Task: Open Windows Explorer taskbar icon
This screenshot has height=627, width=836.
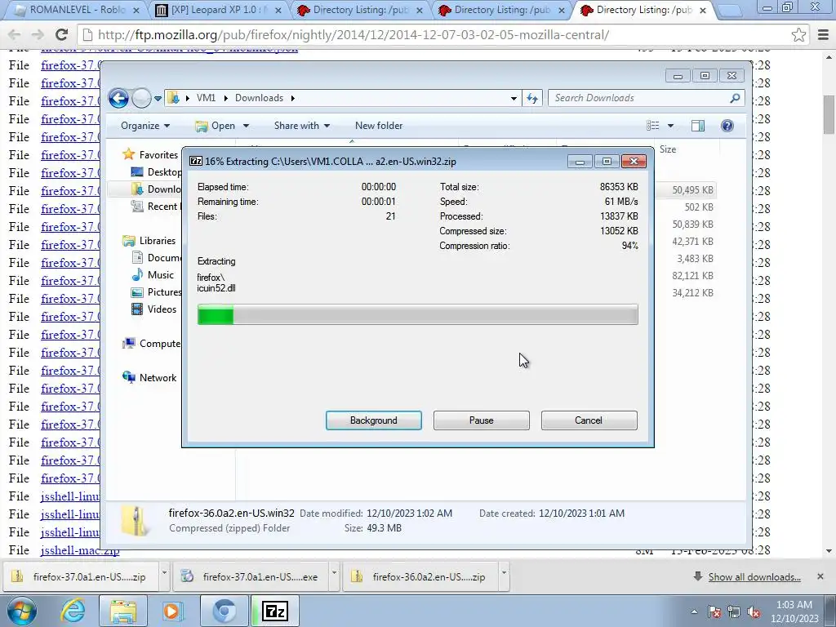Action: [123, 611]
